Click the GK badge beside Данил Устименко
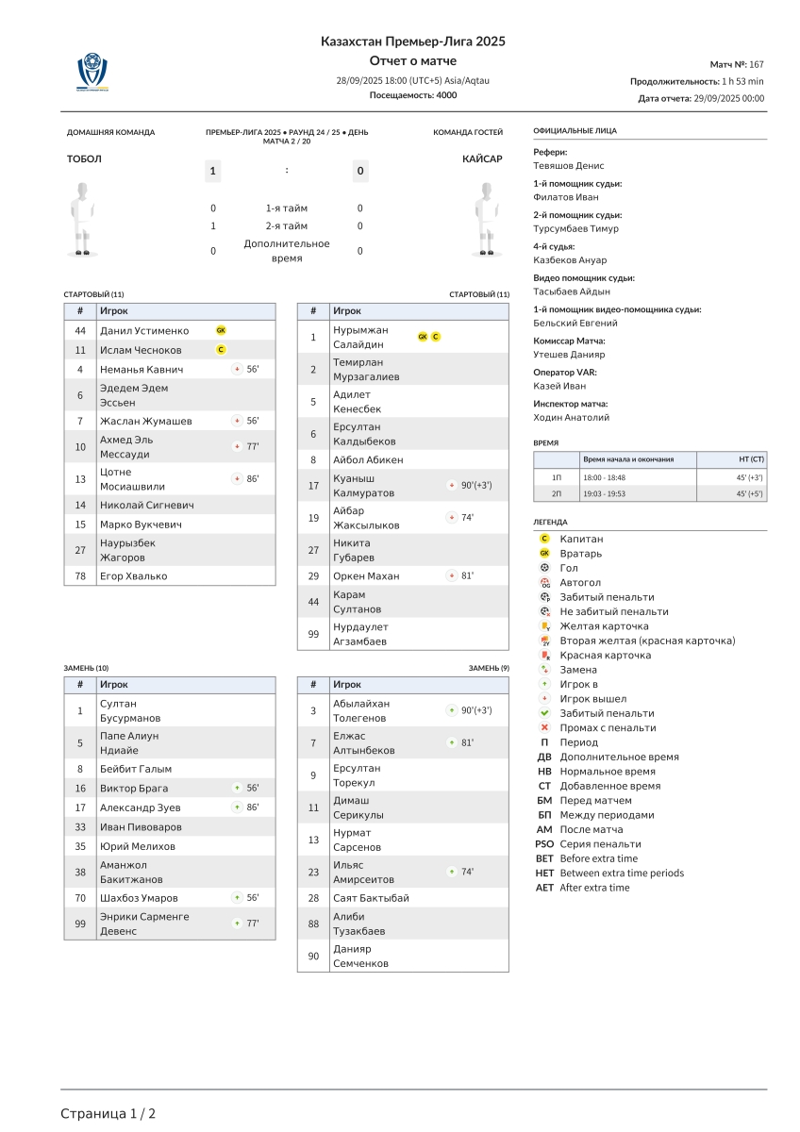The image size is (800, 1132). pyautogui.click(x=221, y=330)
